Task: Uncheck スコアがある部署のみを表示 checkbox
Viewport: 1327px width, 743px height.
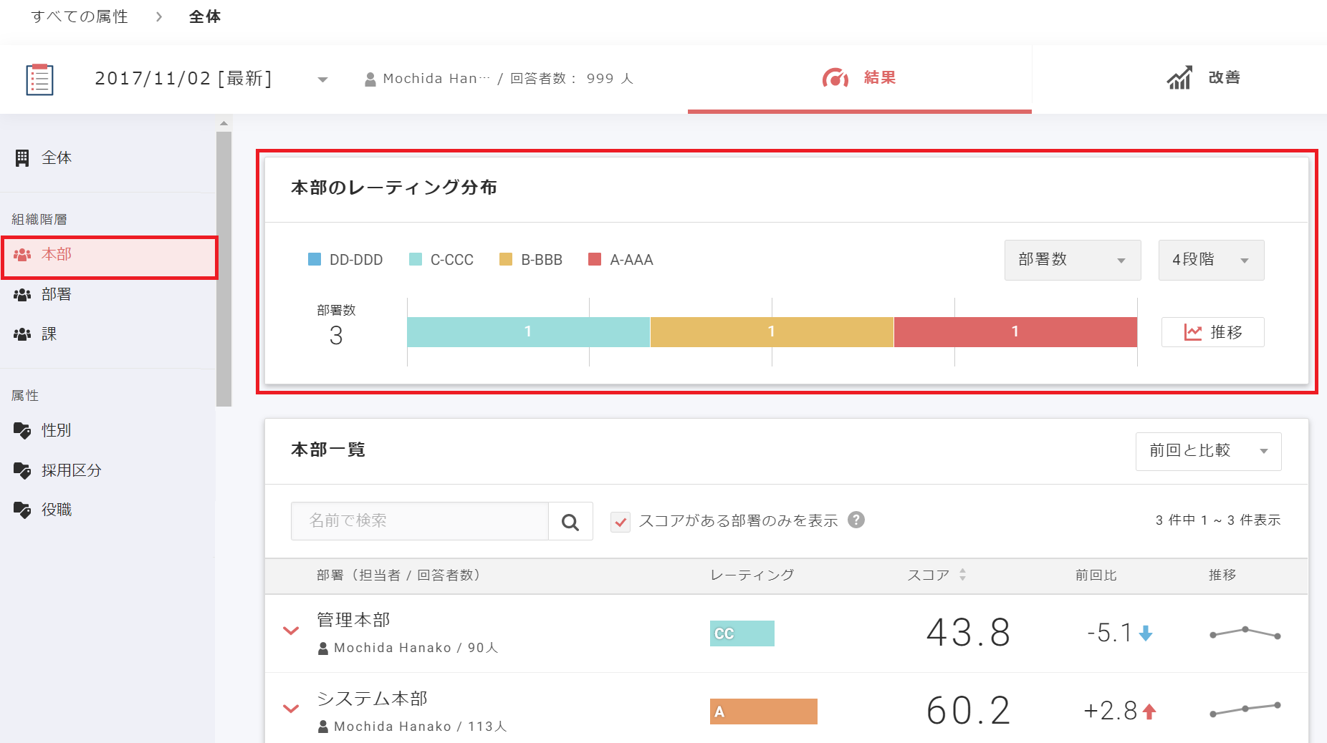Action: pos(621,522)
